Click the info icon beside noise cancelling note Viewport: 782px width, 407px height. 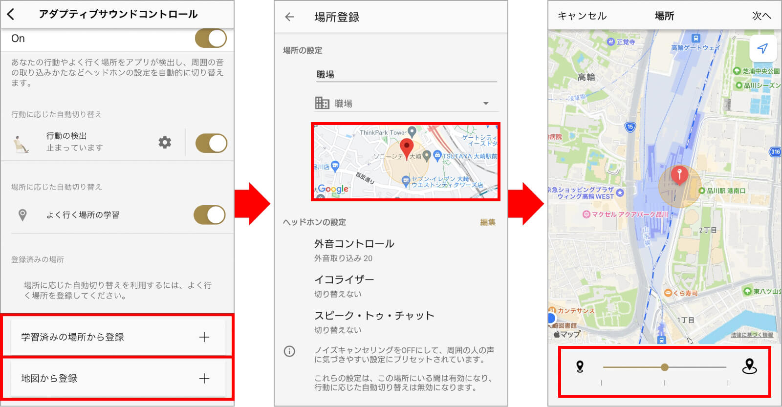289,351
